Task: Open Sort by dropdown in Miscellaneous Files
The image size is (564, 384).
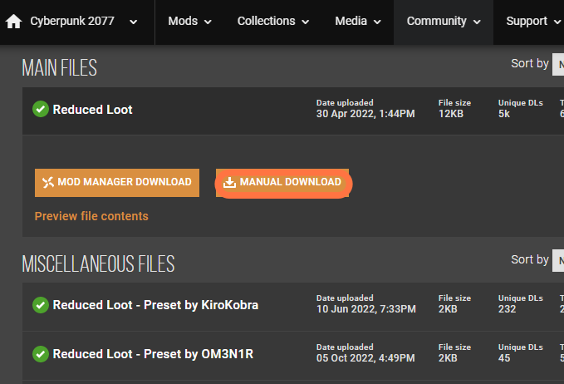Action: (558, 260)
